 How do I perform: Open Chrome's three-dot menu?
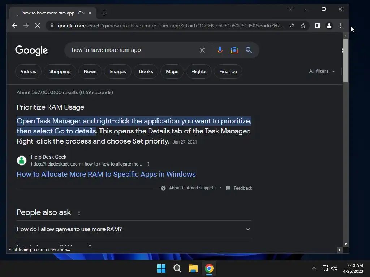pos(341,26)
